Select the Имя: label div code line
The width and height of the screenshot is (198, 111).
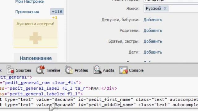pos(58,88)
